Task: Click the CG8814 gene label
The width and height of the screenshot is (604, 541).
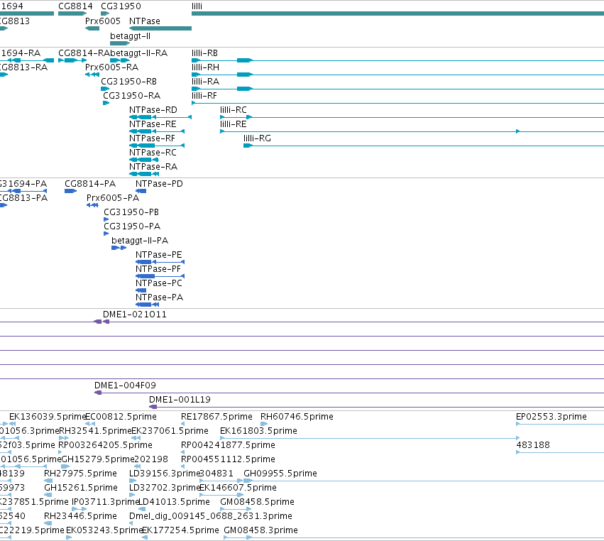Action: point(75,6)
